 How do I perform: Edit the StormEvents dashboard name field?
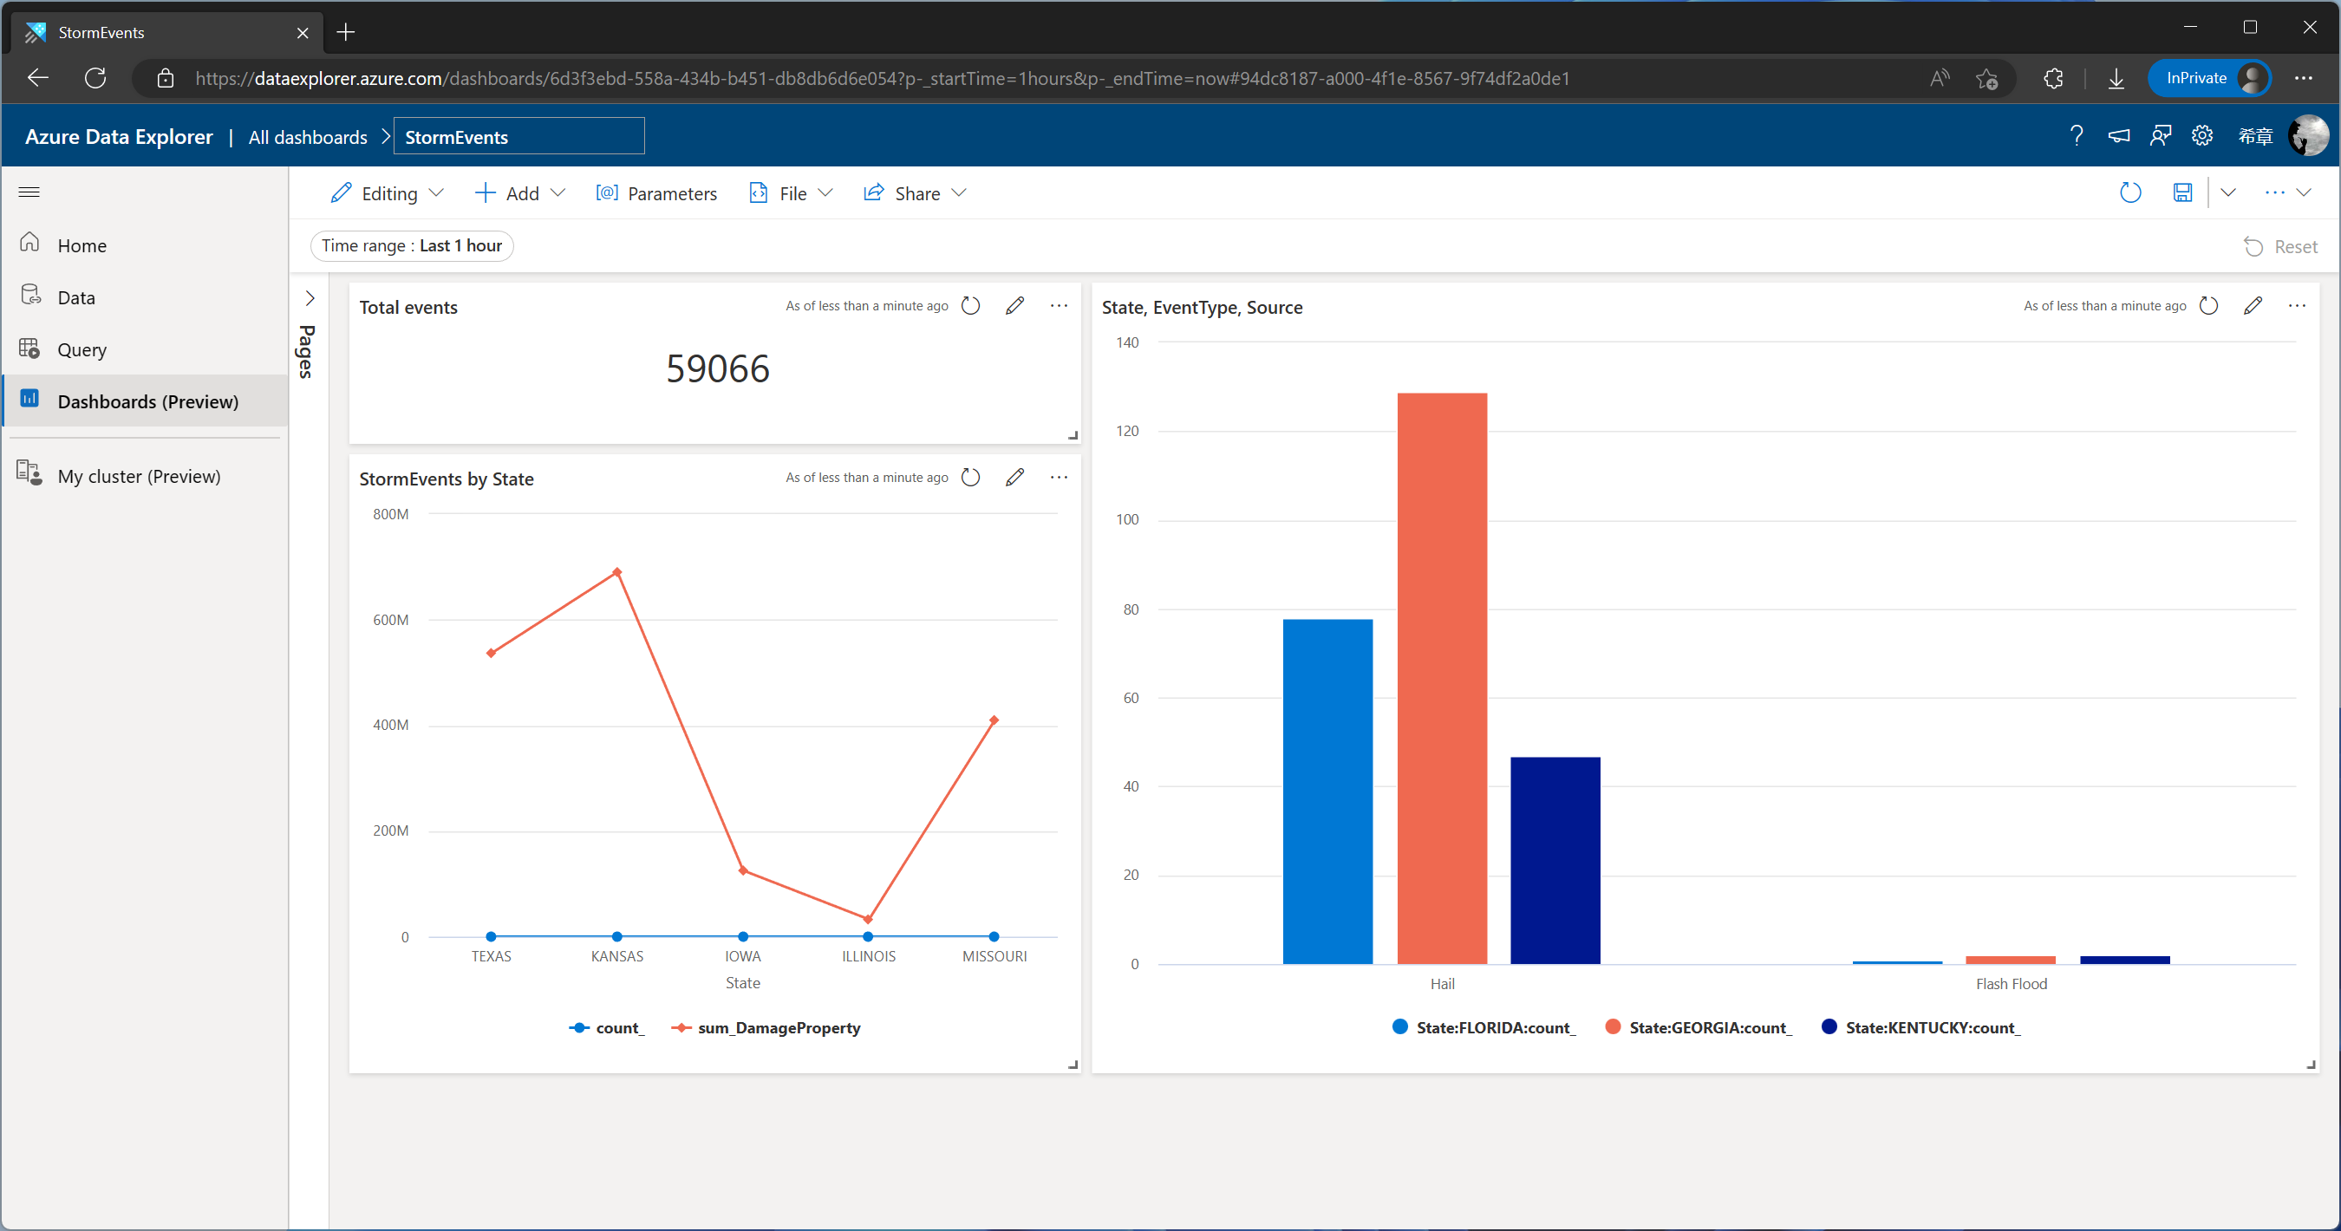(520, 136)
